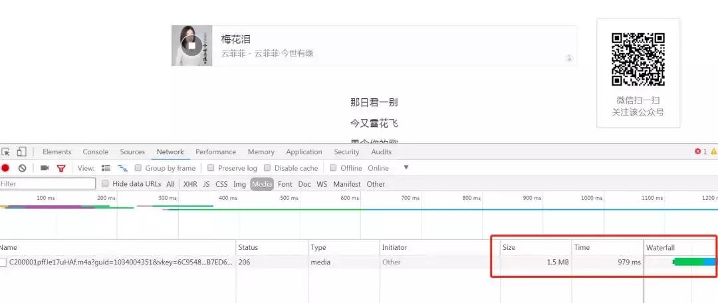The width and height of the screenshot is (718, 303).
Task: Click the WeChat QR code image
Action: pos(638,60)
